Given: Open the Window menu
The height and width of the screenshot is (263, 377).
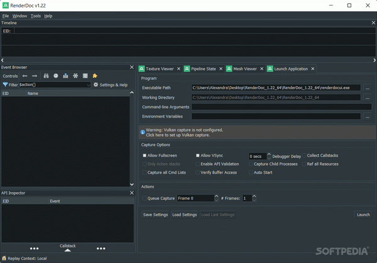Looking at the screenshot, I should pyautogui.click(x=19, y=16).
